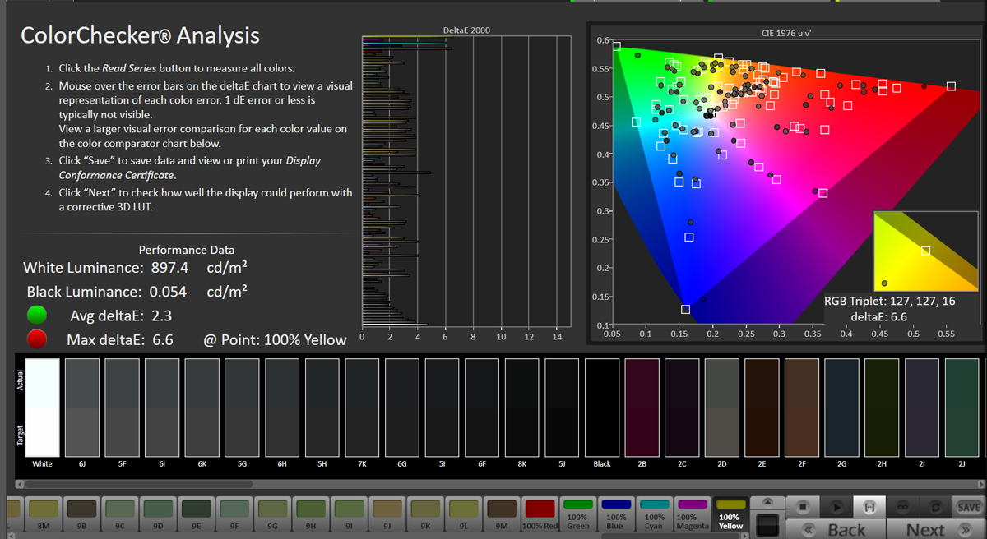Click the 6H comparator swatch
This screenshot has width=987, height=539.
pyautogui.click(x=282, y=408)
